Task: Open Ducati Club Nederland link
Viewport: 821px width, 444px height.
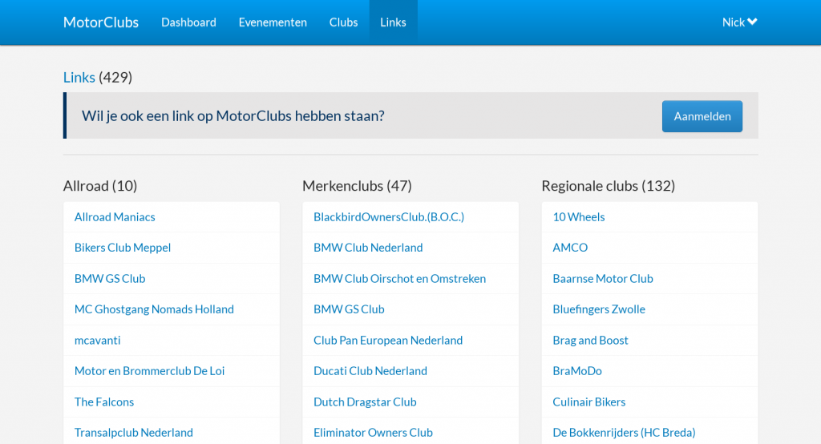Action: [370, 371]
